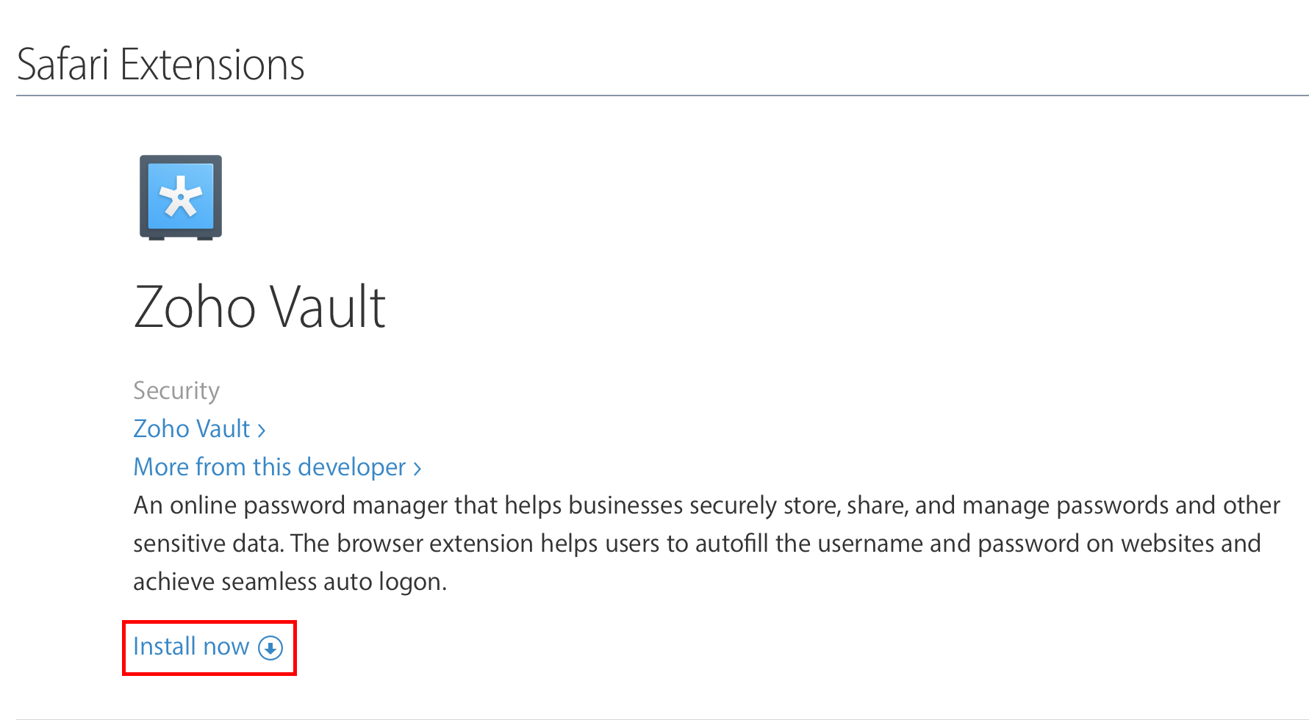Click the divider line under Safari Extensions
Viewport: 1309px width, 720px height.
pyautogui.click(x=661, y=96)
